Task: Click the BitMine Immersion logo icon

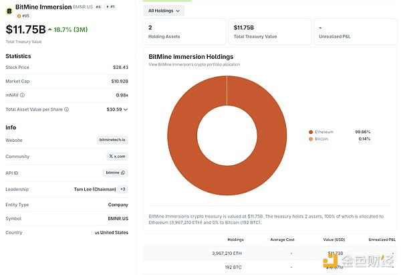Action: (x=9, y=11)
